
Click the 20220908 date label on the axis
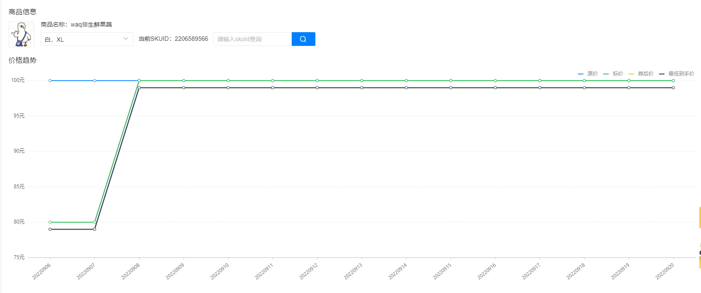[131, 271]
